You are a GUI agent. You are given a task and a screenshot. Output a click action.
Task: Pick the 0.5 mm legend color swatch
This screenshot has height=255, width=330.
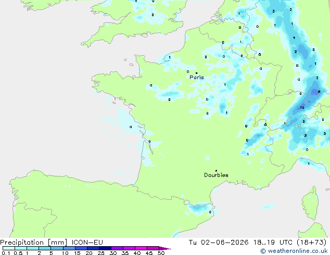pyautogui.click(x=21, y=248)
